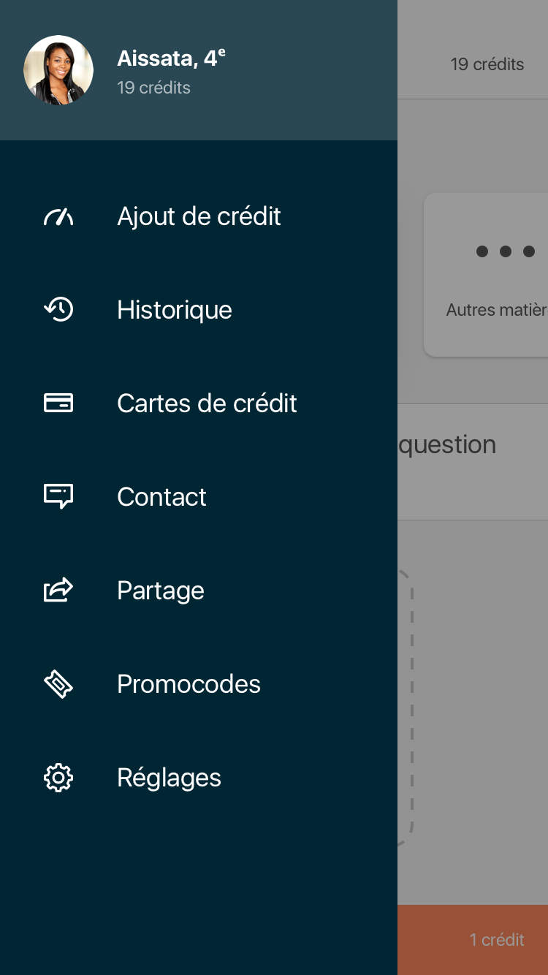Open the Historique menu entry
The width and height of the screenshot is (548, 975).
[x=175, y=310]
